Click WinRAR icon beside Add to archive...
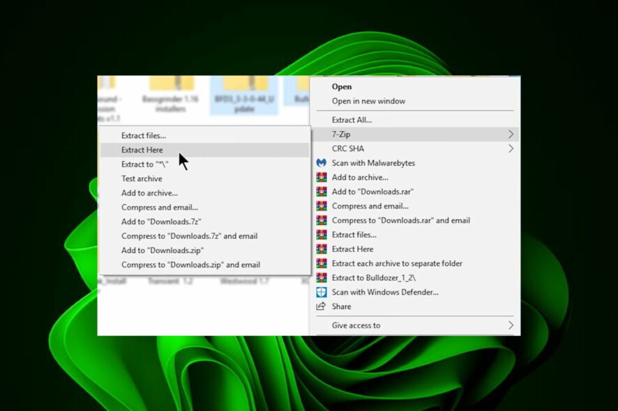The image size is (618, 411). (x=322, y=177)
